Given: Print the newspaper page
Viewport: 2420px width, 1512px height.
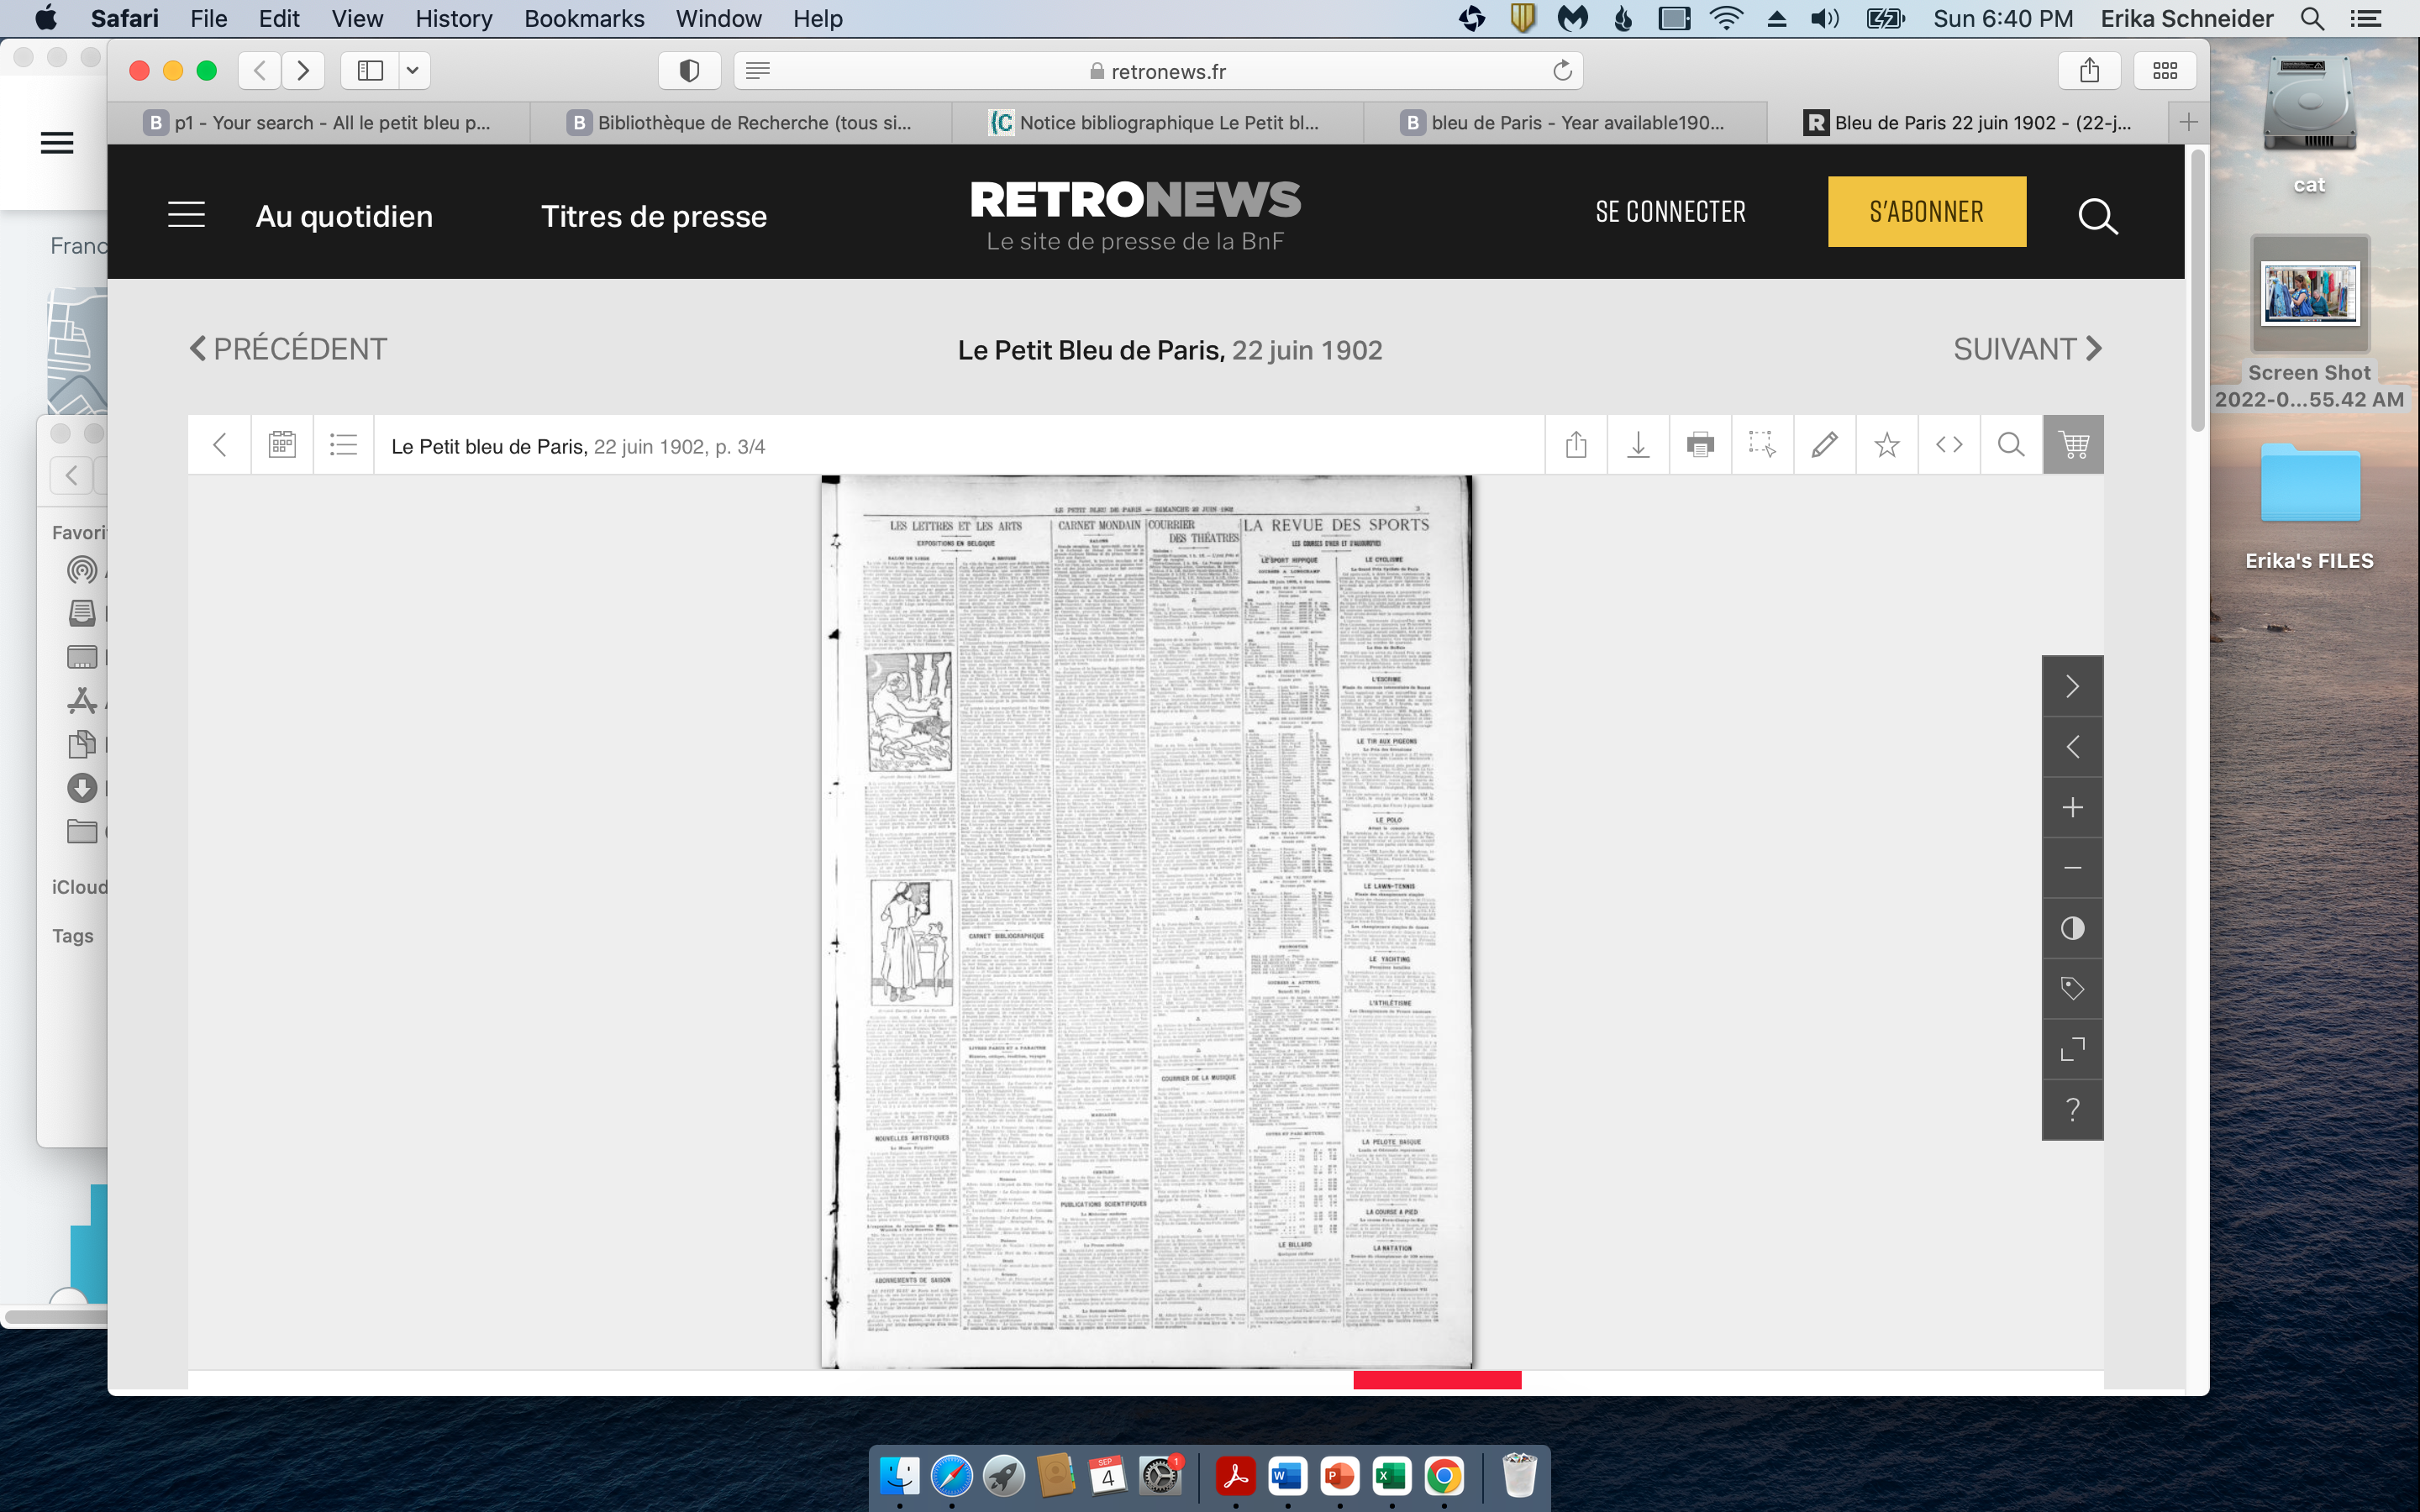Looking at the screenshot, I should tap(1700, 445).
